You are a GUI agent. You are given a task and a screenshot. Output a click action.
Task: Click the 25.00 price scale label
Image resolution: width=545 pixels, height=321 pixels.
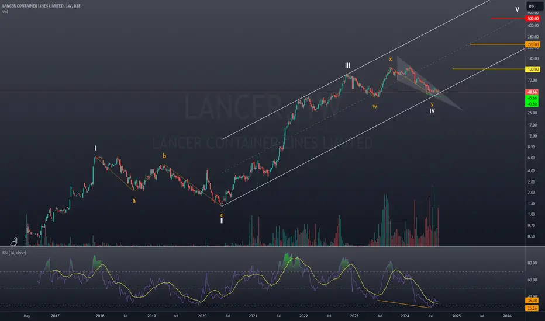point(532,113)
